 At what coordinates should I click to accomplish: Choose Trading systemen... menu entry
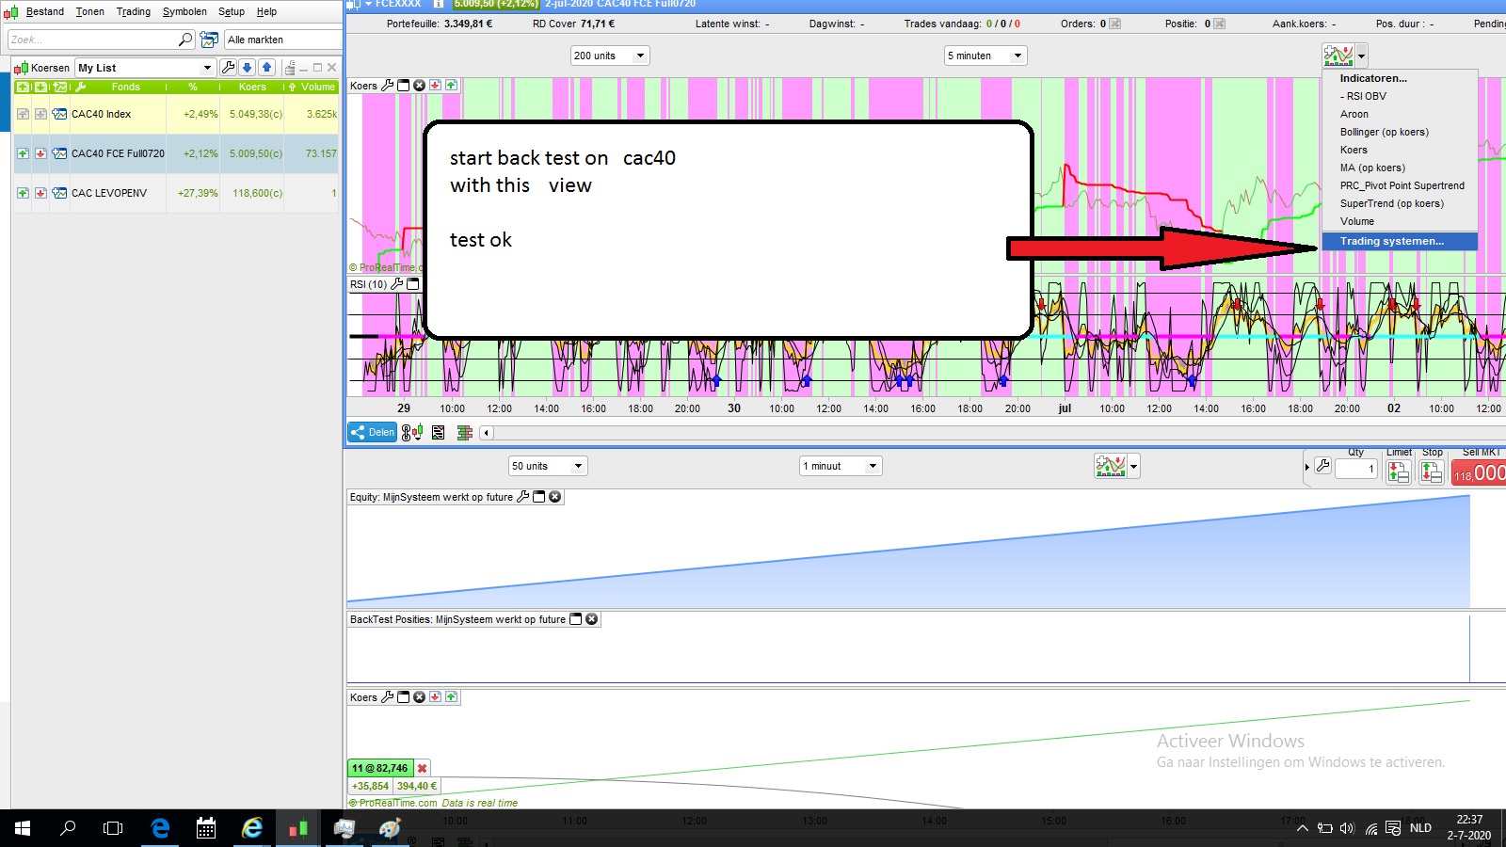pos(1400,241)
